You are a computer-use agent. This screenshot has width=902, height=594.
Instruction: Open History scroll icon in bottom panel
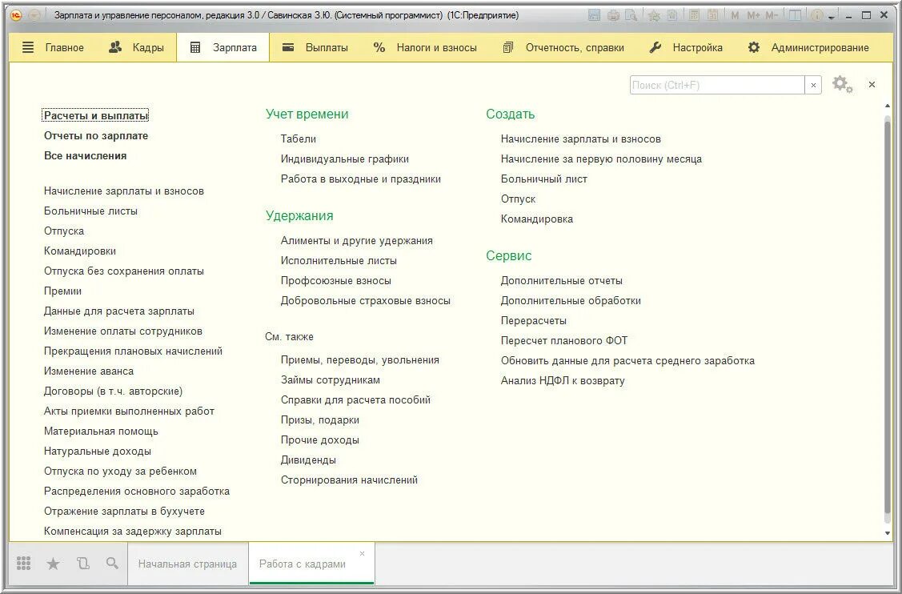(83, 564)
